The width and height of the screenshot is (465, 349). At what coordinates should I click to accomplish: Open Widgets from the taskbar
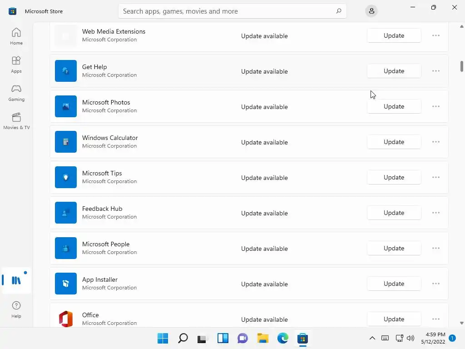pyautogui.click(x=223, y=338)
